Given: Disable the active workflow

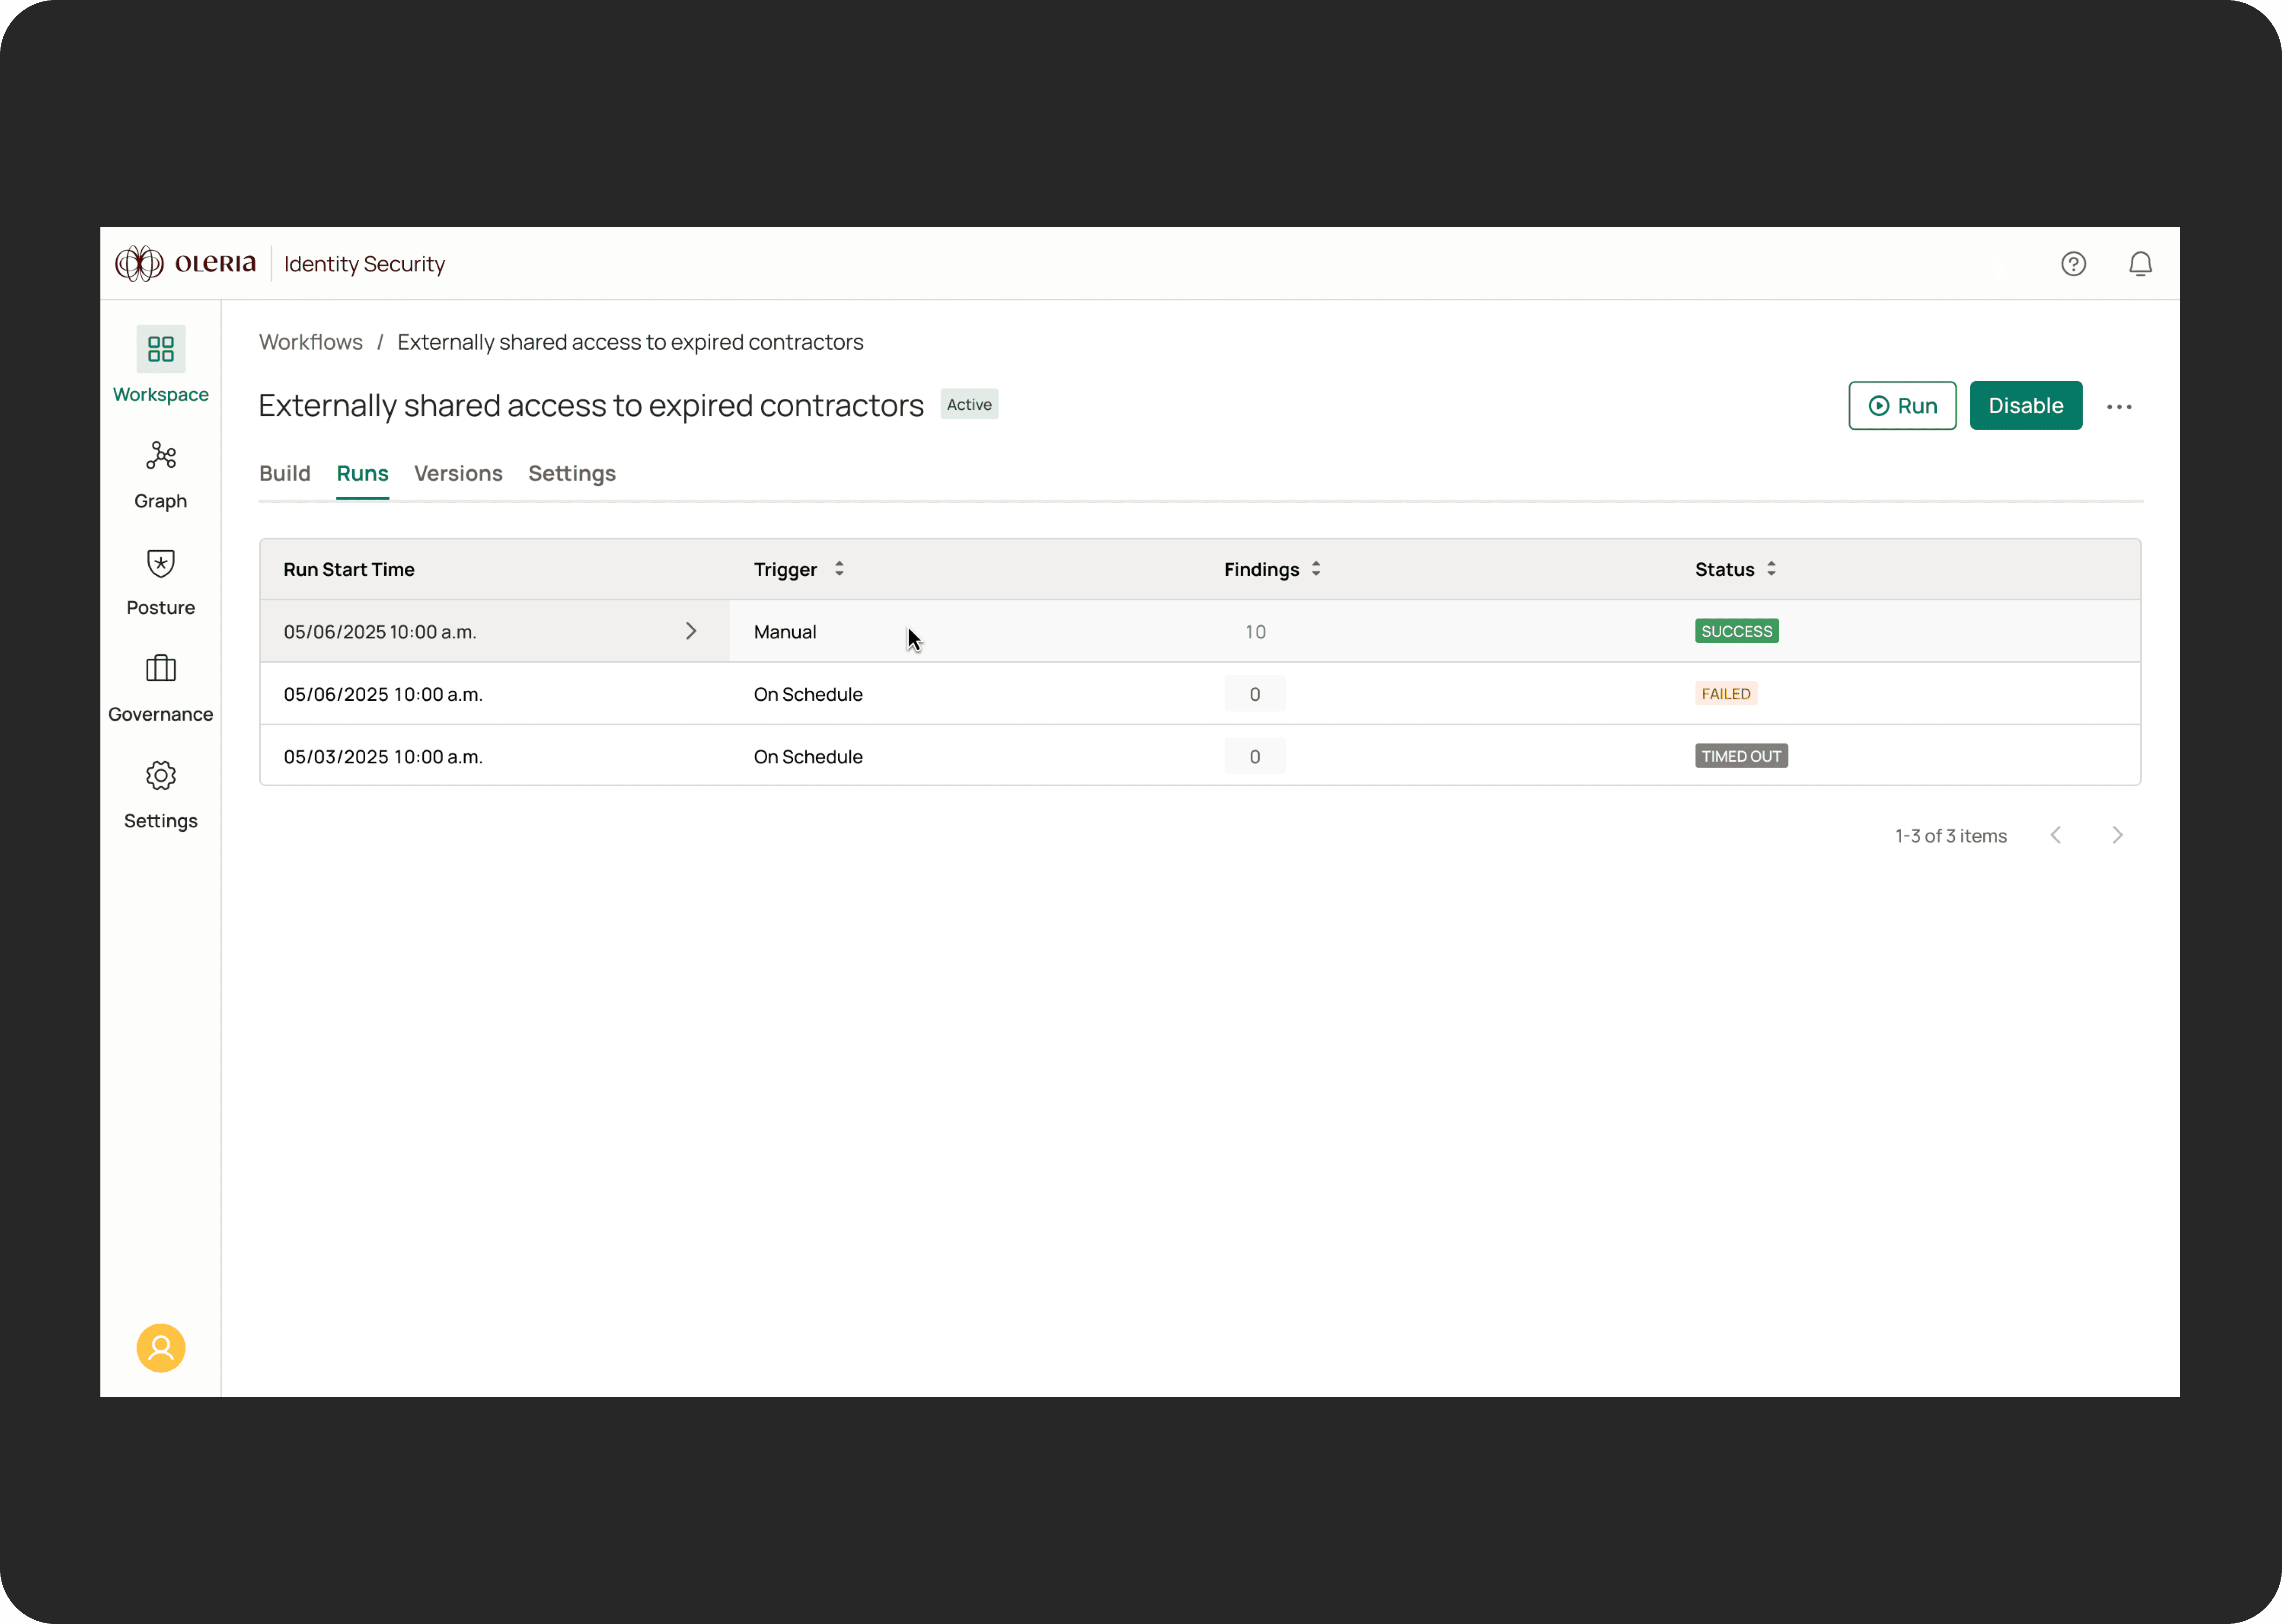Looking at the screenshot, I should coord(2025,406).
